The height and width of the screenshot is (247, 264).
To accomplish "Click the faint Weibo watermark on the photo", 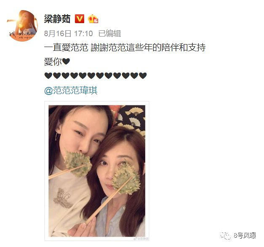I will tap(141, 239).
